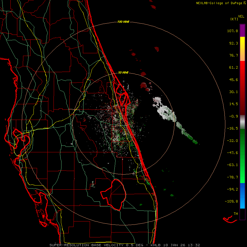
Task: Click the VEL legend title
Action: point(241,16)
